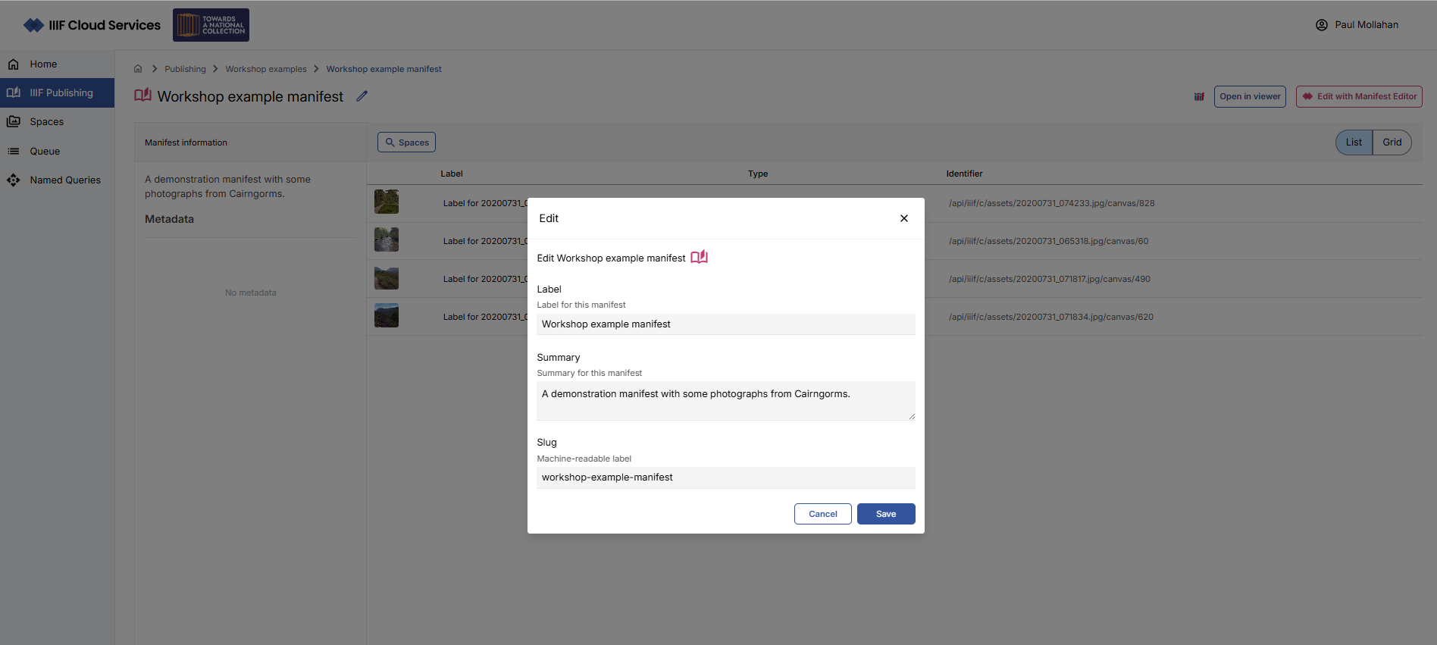Open Workshop examples breadcrumb link
The width and height of the screenshot is (1437, 645).
coord(266,69)
